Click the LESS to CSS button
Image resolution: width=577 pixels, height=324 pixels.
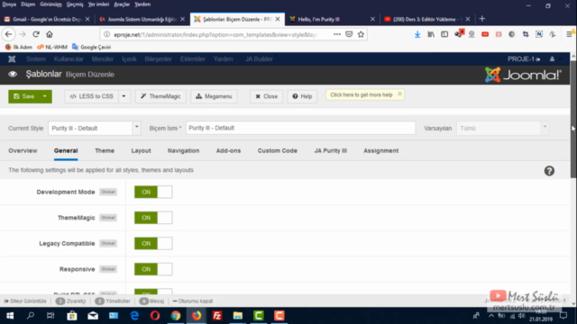[92, 96]
